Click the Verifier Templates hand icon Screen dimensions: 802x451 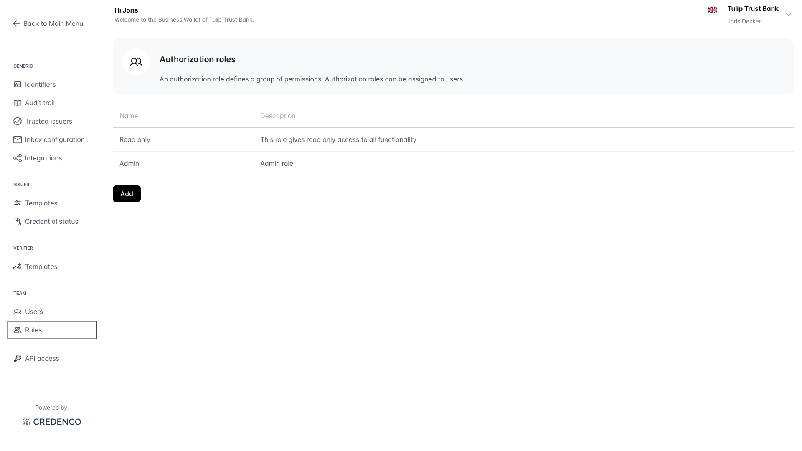(18, 266)
